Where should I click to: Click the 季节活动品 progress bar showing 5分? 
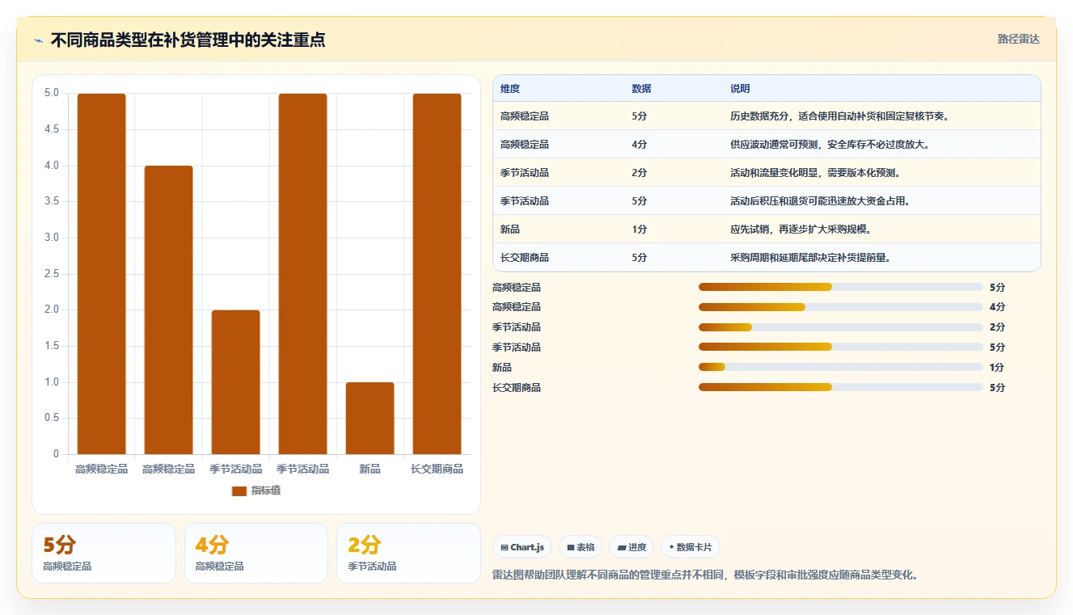click(x=841, y=348)
